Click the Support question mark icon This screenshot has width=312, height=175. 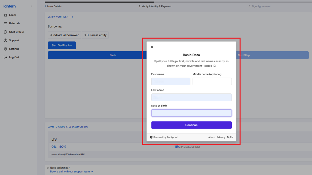(x=5, y=40)
